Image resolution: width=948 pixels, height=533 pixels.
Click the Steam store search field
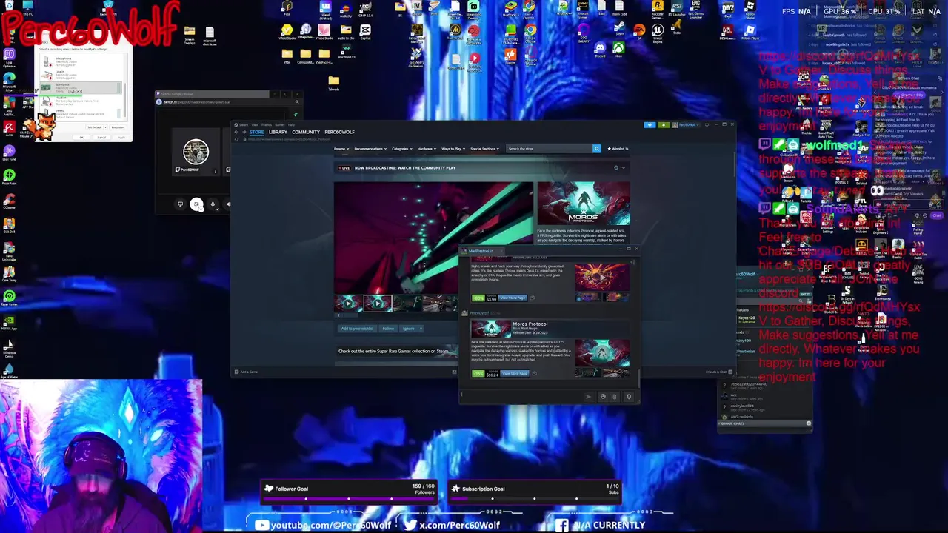[548, 149]
